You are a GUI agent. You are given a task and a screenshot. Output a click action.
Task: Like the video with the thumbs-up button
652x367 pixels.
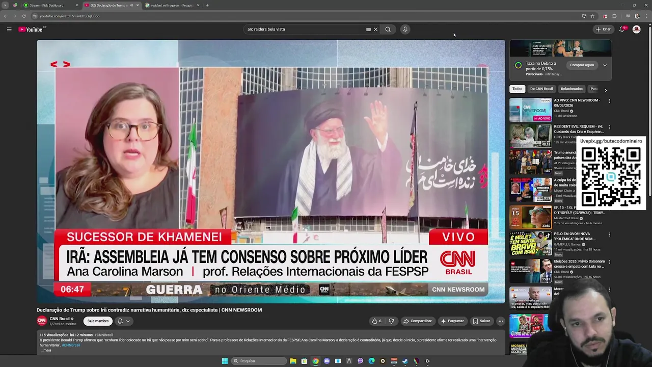(x=377, y=321)
